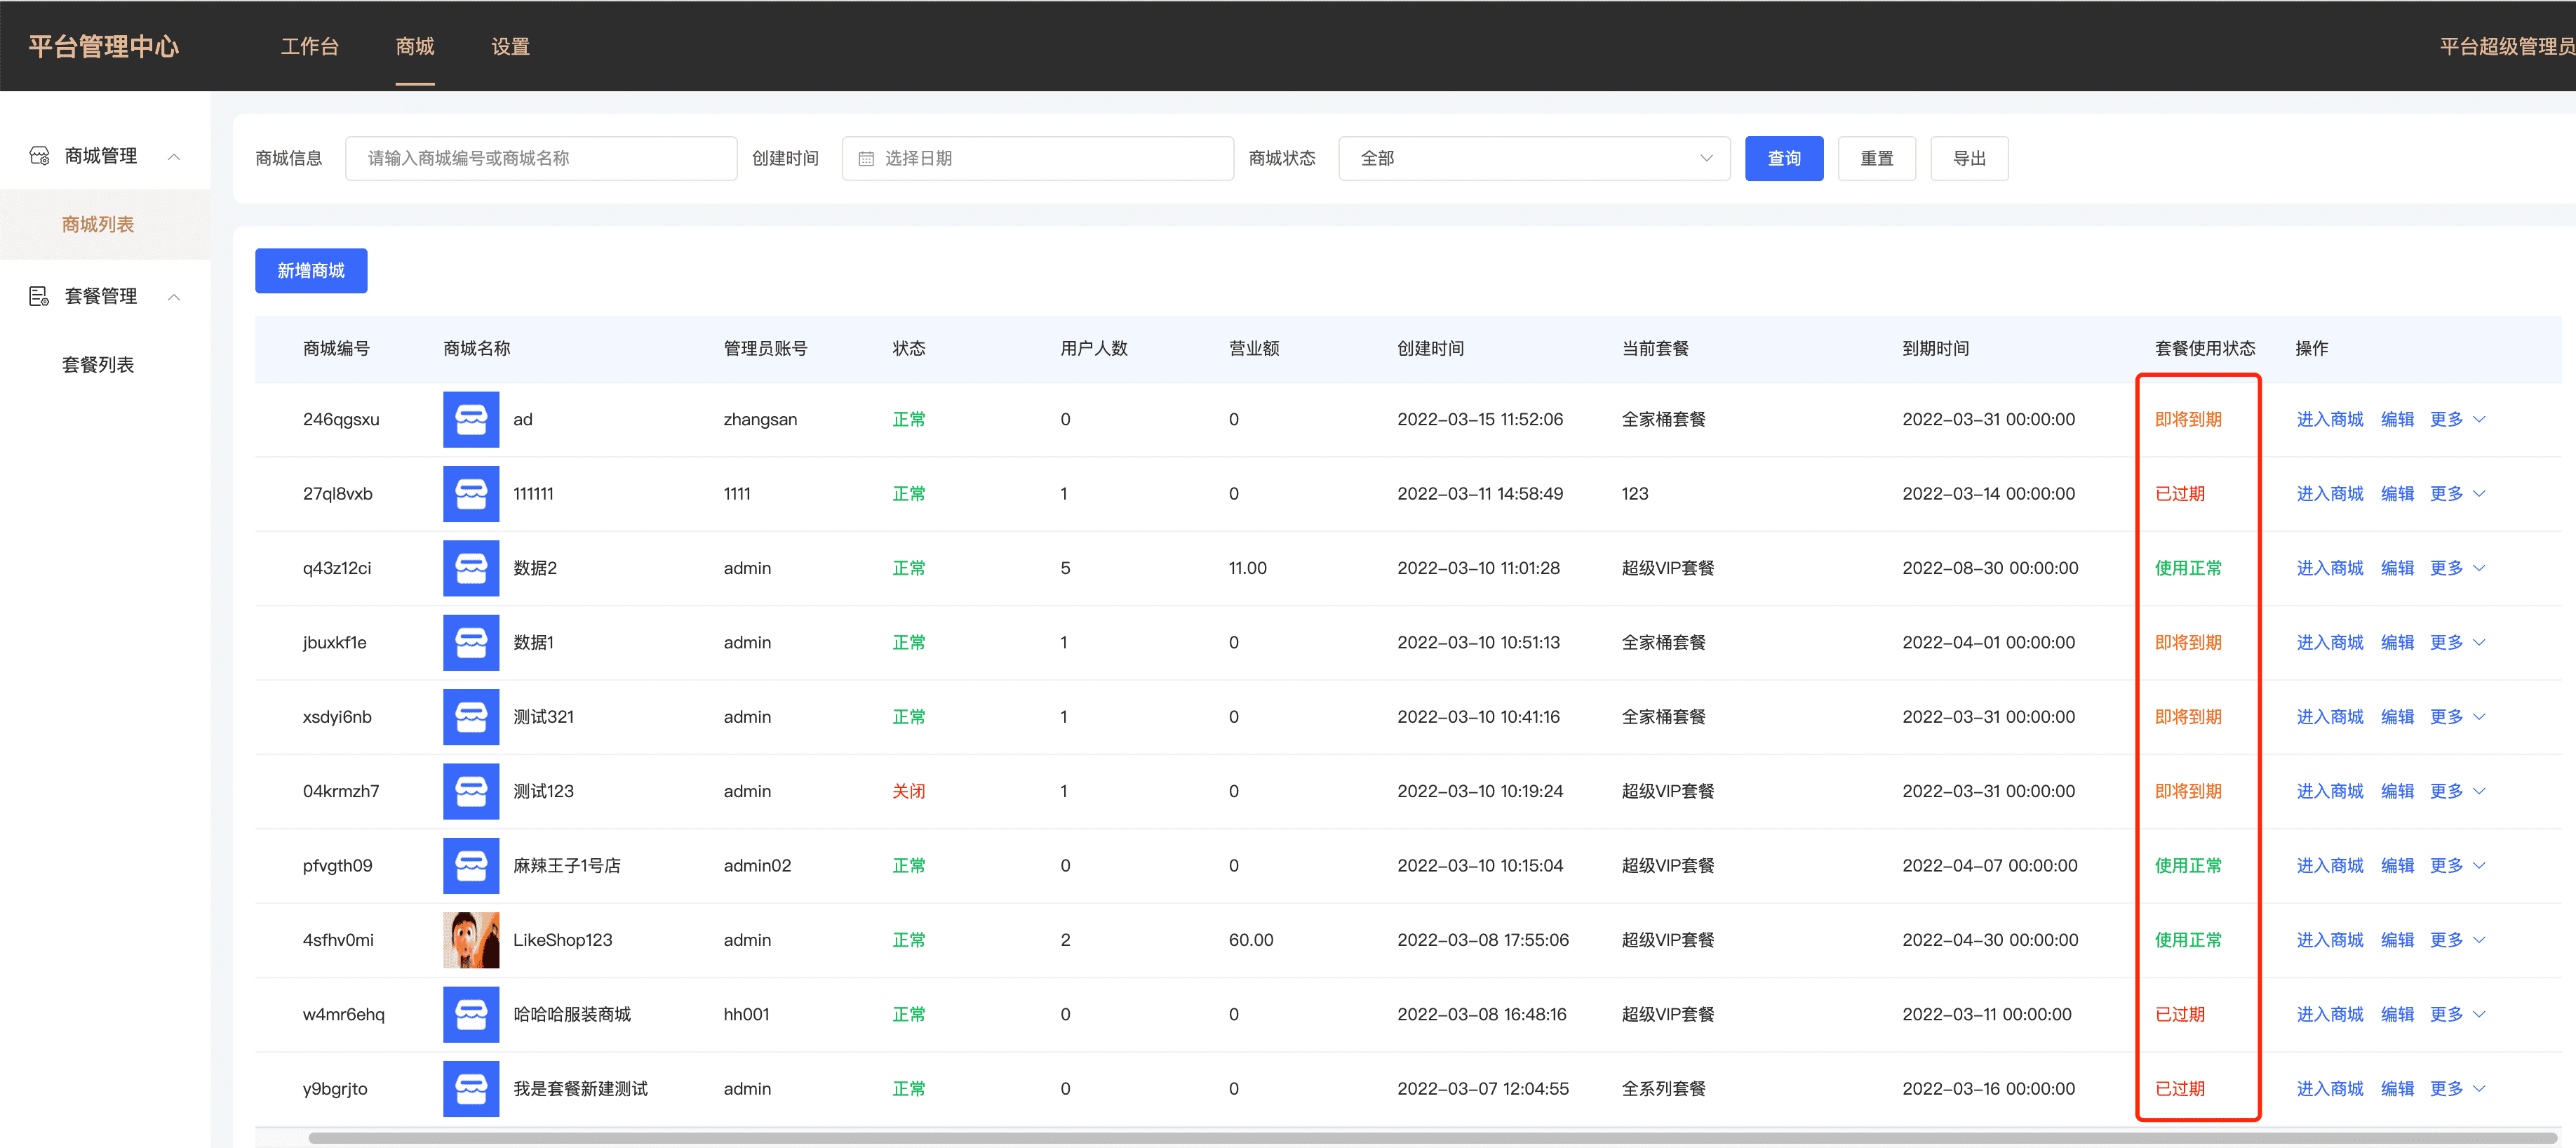Expand 更多 menu for 哈哈哈服装商城
The image size is (2576, 1148).
2457,1014
